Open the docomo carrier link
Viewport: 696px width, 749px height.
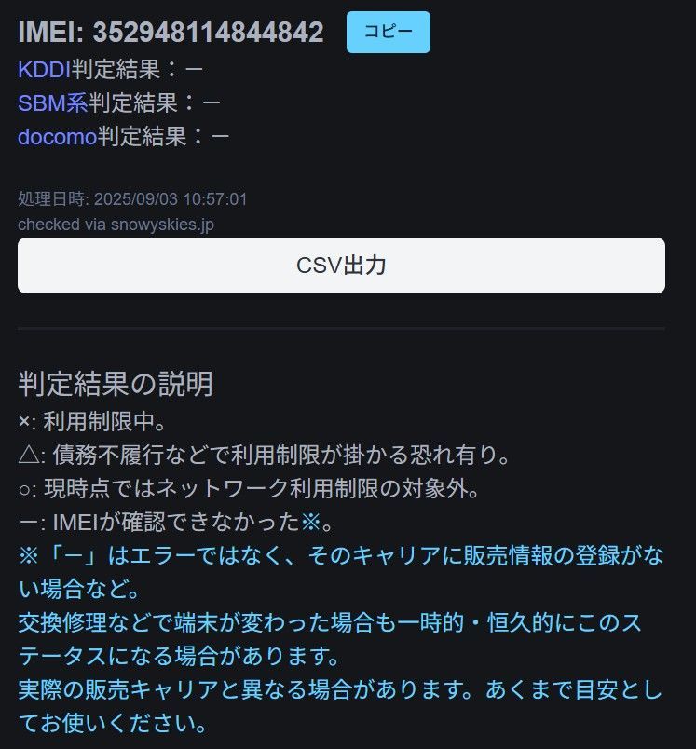(58, 137)
